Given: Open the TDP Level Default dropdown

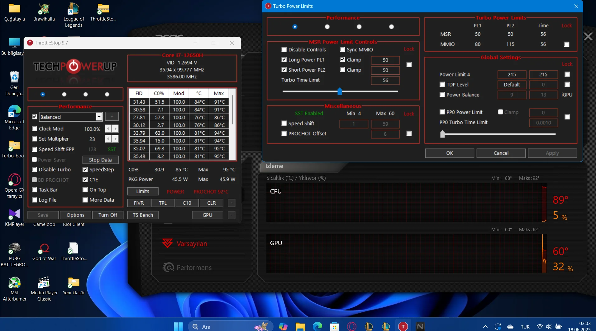Looking at the screenshot, I should 512,85.
